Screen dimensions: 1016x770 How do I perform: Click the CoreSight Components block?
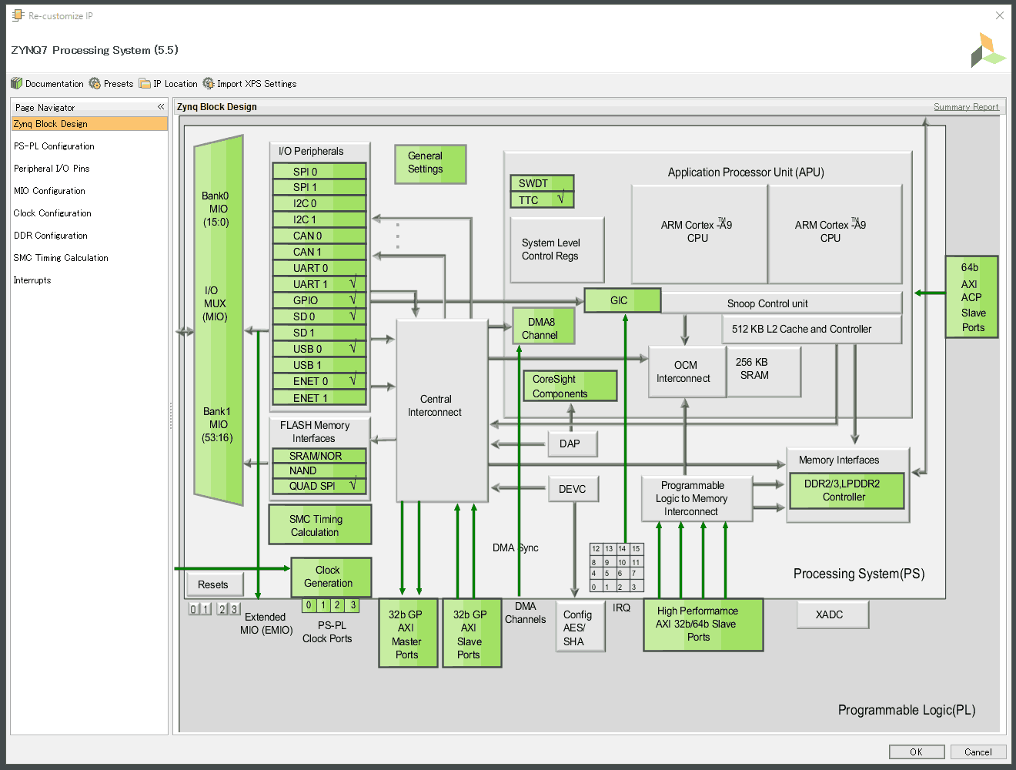coord(570,386)
